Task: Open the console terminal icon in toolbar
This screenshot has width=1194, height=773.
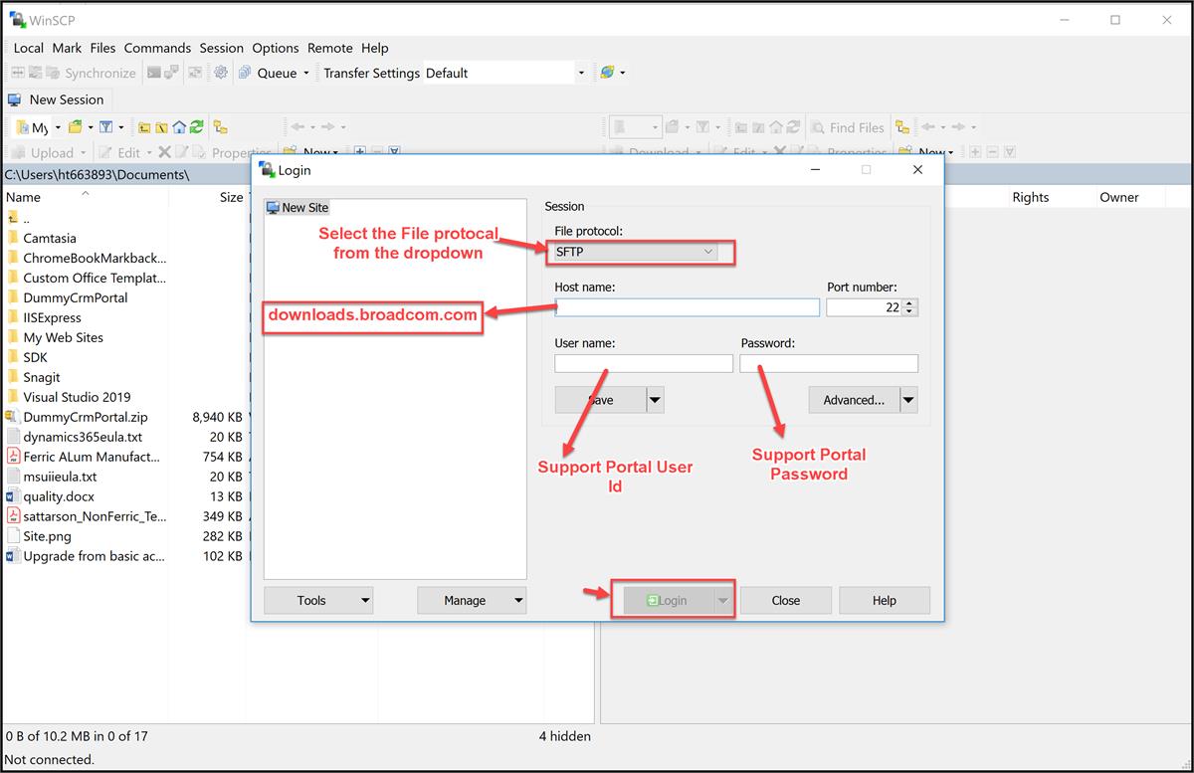Action: point(154,73)
